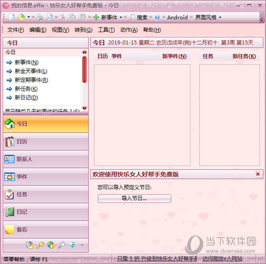Click the calendar icon beside 日历
The image size is (266, 264).
coord(9,142)
